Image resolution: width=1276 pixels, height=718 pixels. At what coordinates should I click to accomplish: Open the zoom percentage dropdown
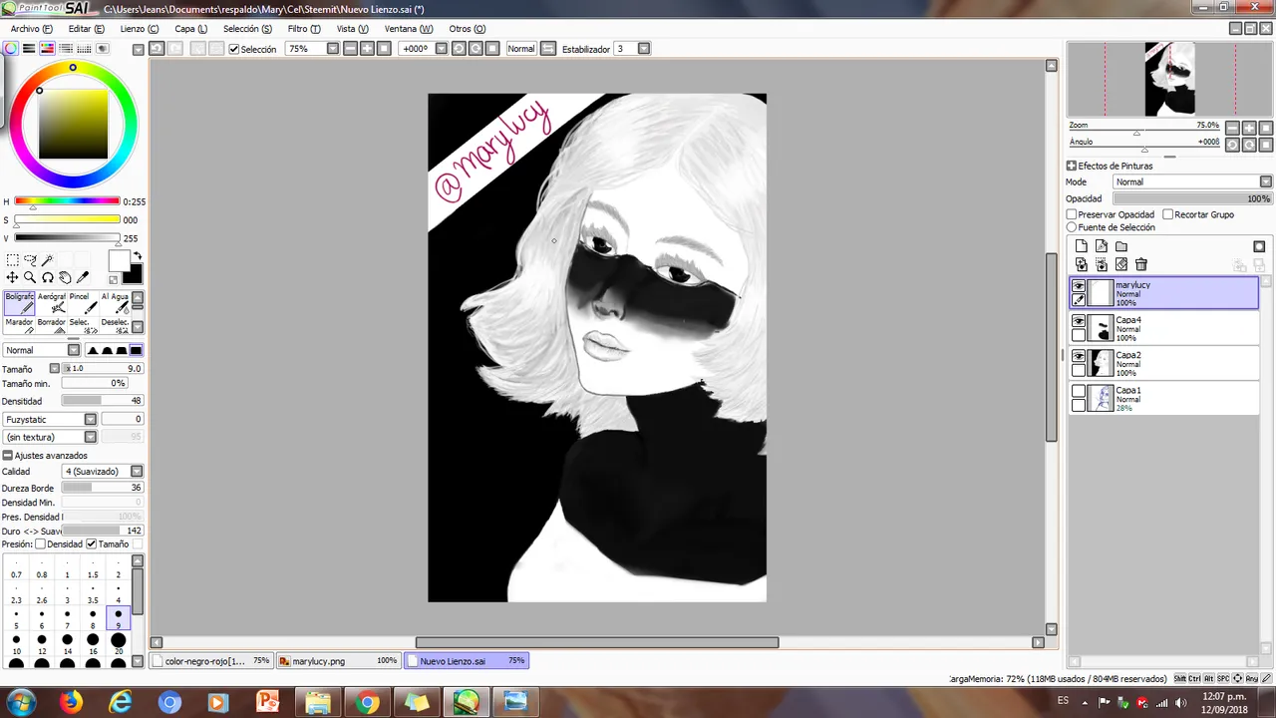pos(333,48)
